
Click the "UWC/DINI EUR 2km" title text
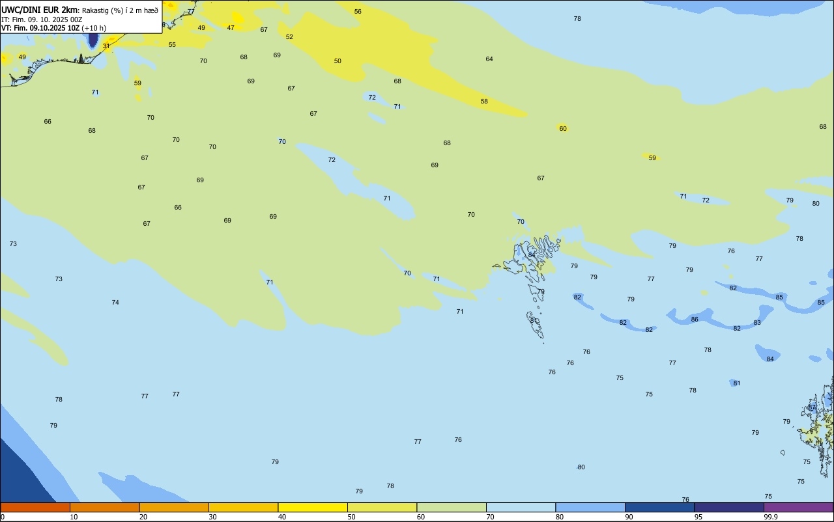point(40,10)
